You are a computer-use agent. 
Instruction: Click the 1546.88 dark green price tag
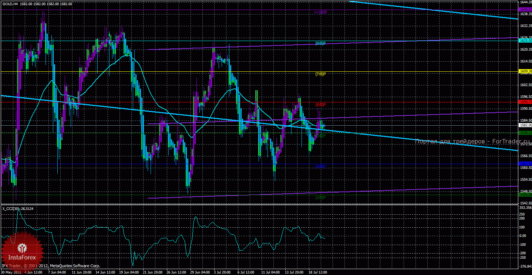[x=525, y=194]
